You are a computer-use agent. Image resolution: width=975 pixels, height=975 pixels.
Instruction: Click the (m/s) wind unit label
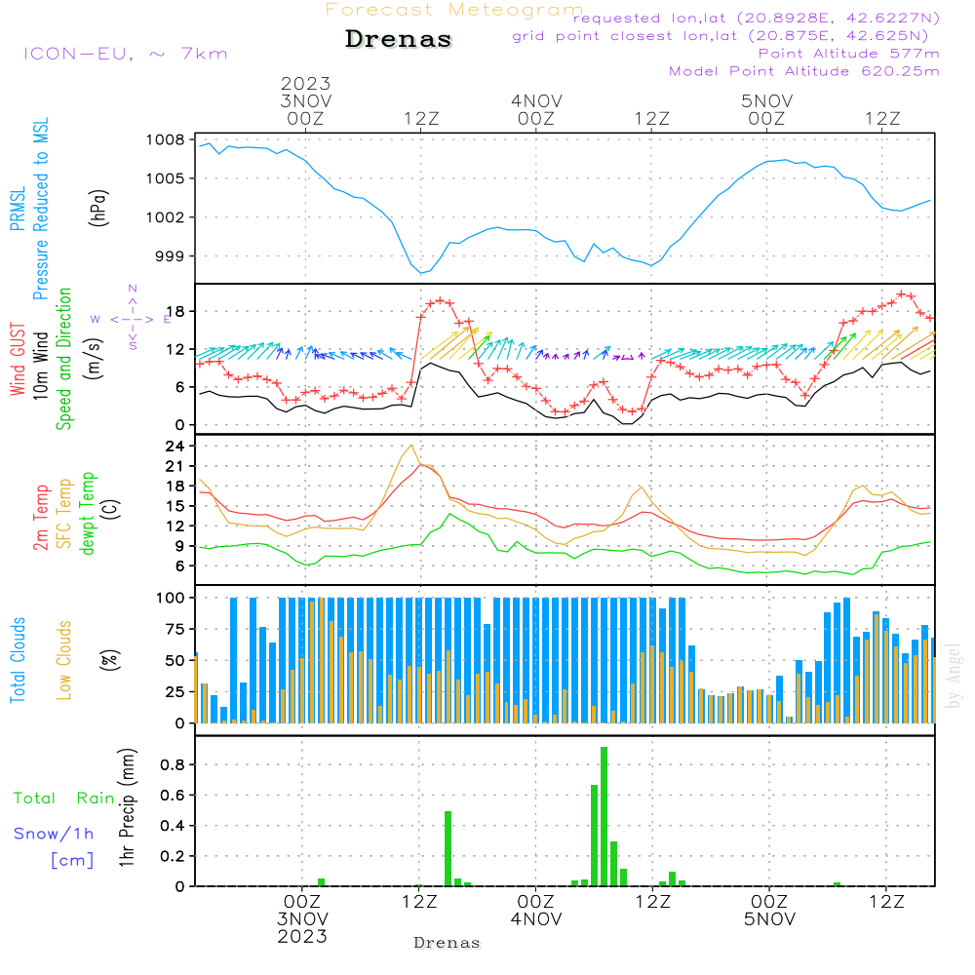(95, 360)
